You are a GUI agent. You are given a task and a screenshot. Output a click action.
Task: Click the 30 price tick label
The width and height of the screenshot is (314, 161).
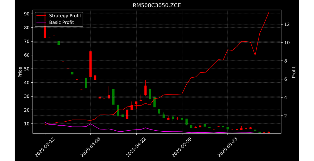coord(27,96)
